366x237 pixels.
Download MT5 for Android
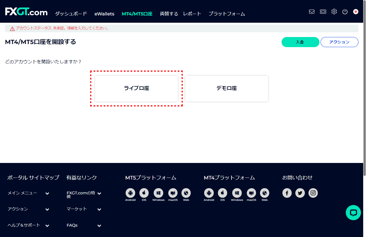click(x=130, y=193)
